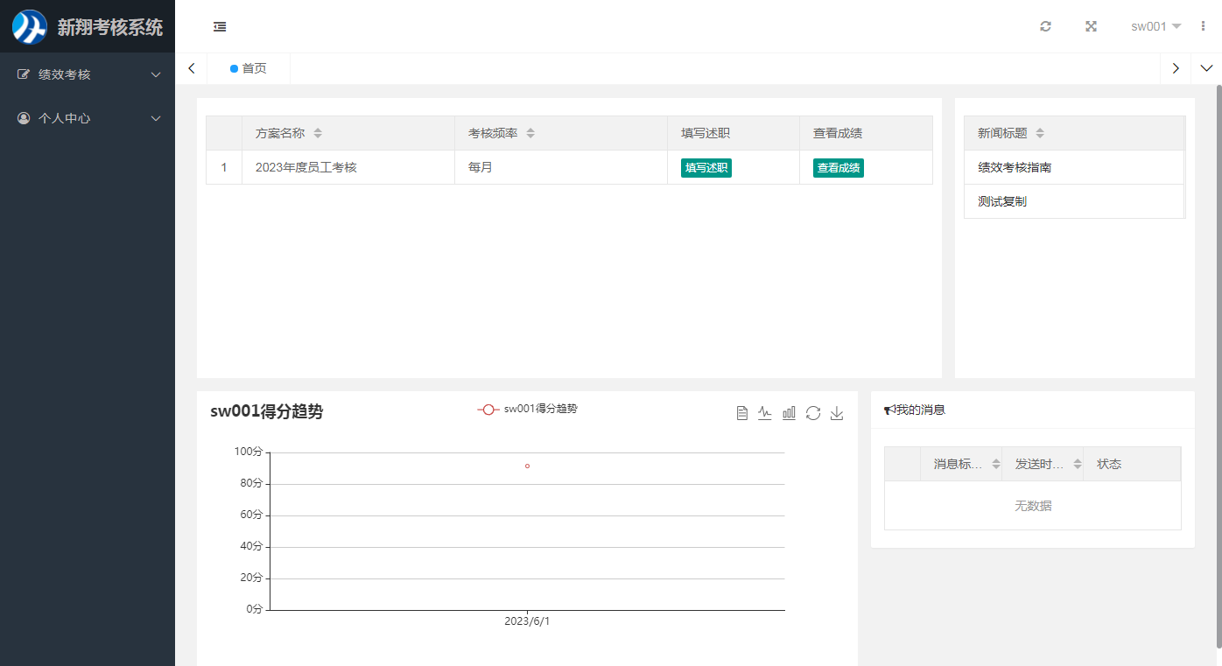Screen dimensions: 1222x666
Task: Click the 查看成绩 button
Action: pyautogui.click(x=838, y=168)
